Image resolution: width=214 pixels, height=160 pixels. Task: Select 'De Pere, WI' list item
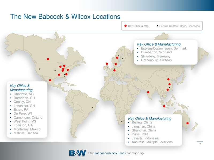pos(22,114)
